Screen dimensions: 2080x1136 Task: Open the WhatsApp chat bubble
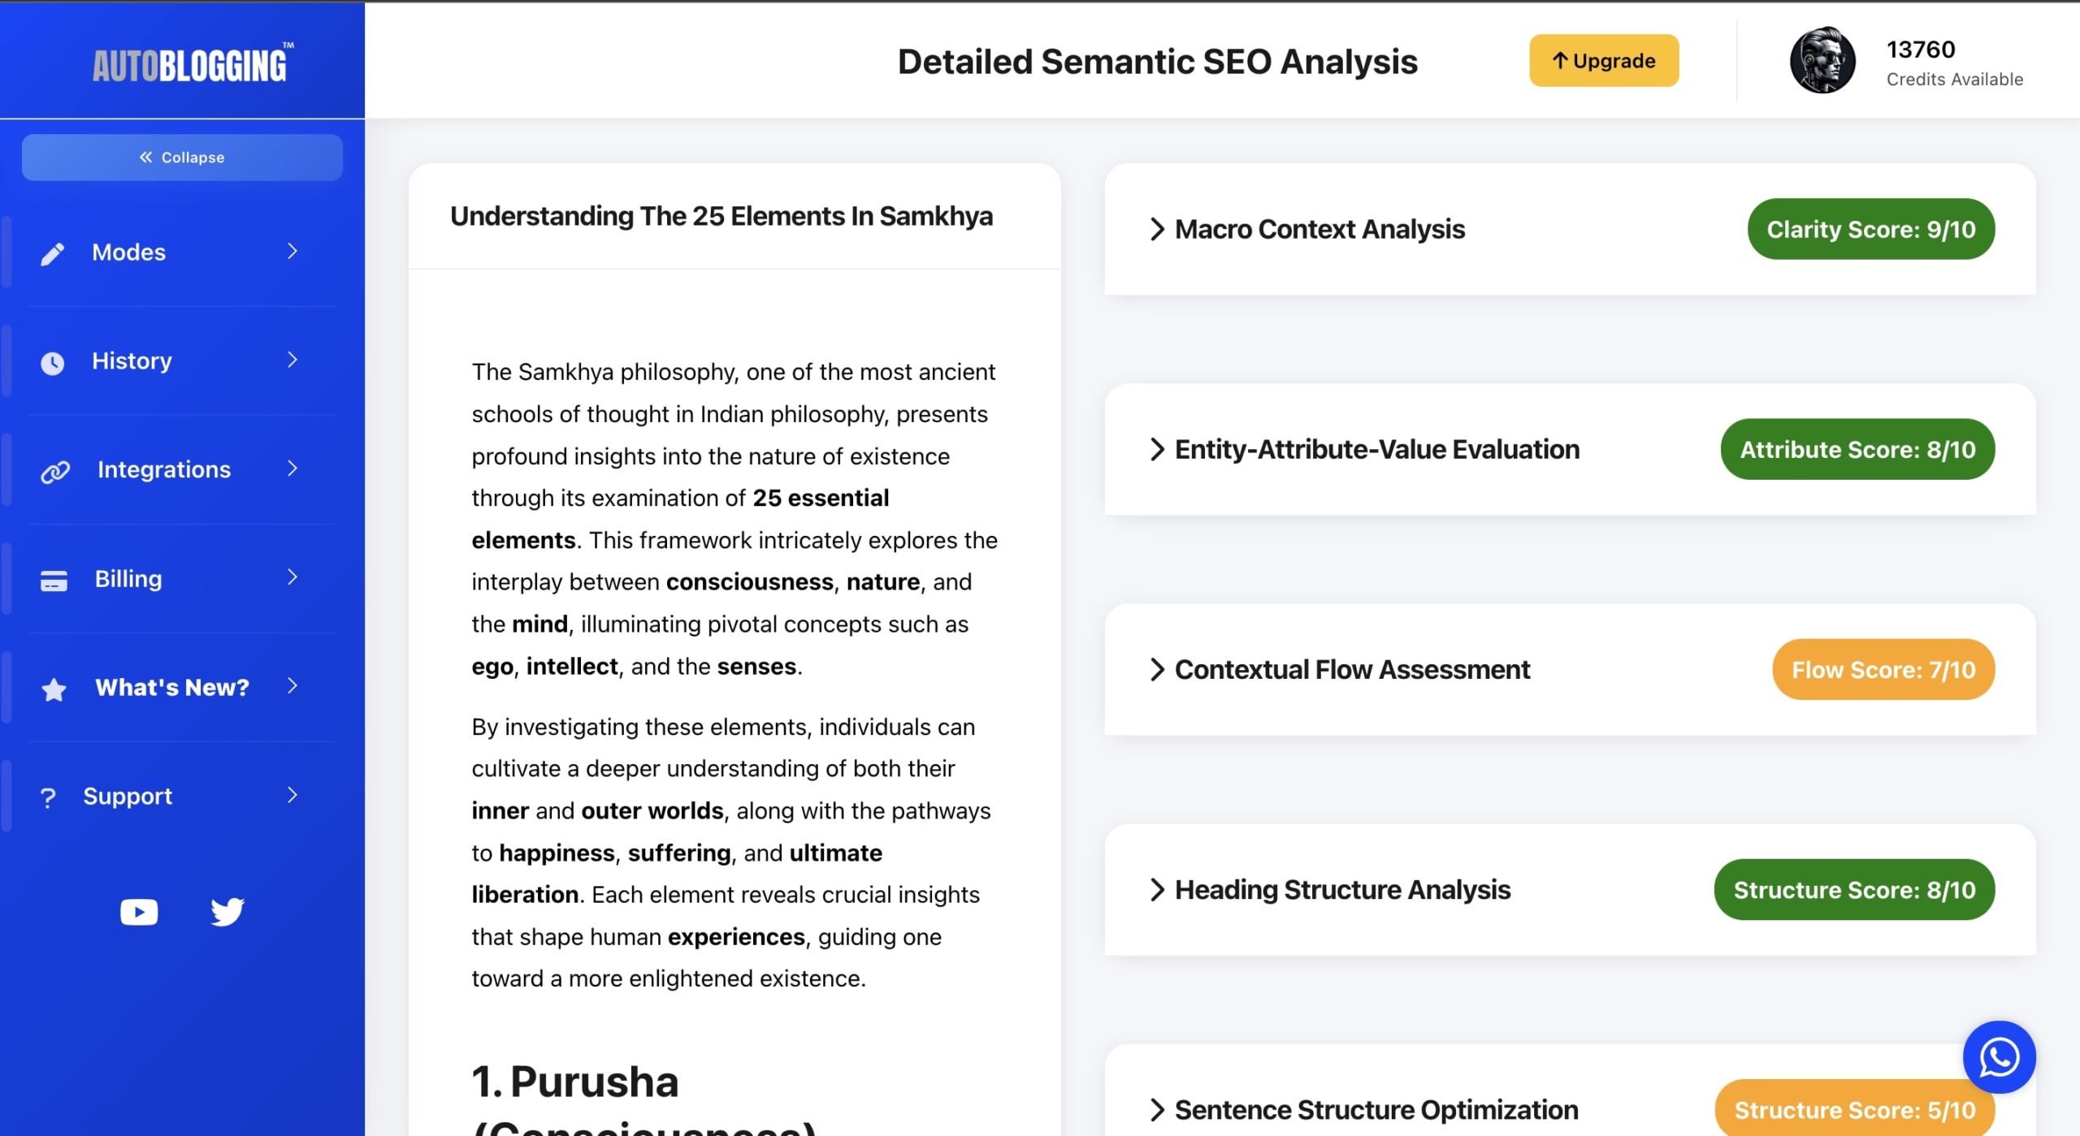pos(1999,1057)
